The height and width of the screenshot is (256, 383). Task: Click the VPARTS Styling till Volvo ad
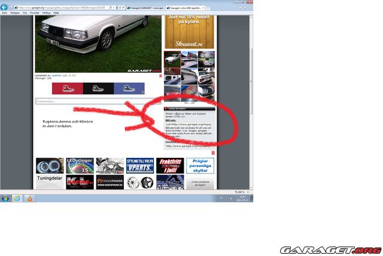pos(139,166)
